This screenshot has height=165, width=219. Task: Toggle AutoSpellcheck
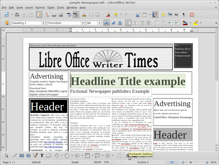pyautogui.click(x=76, y=15)
